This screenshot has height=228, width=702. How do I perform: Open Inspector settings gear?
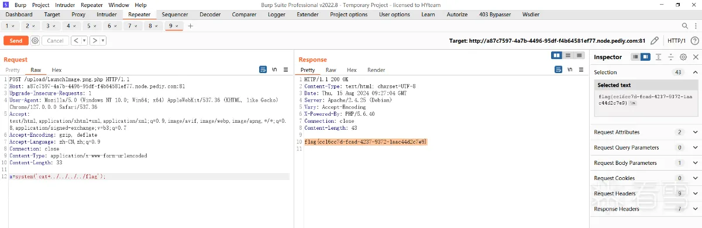click(683, 57)
